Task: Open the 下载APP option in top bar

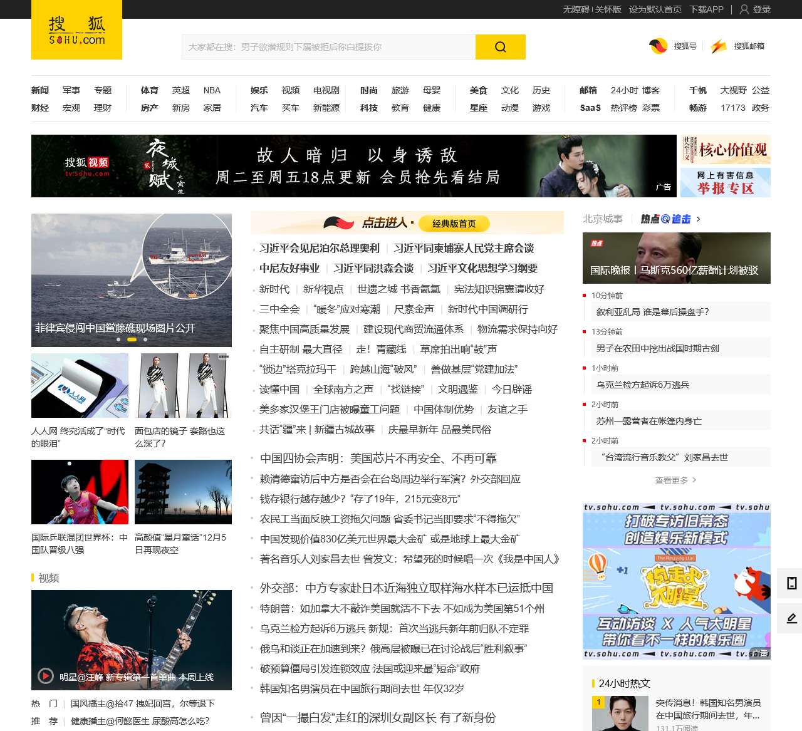Action: pyautogui.click(x=706, y=9)
